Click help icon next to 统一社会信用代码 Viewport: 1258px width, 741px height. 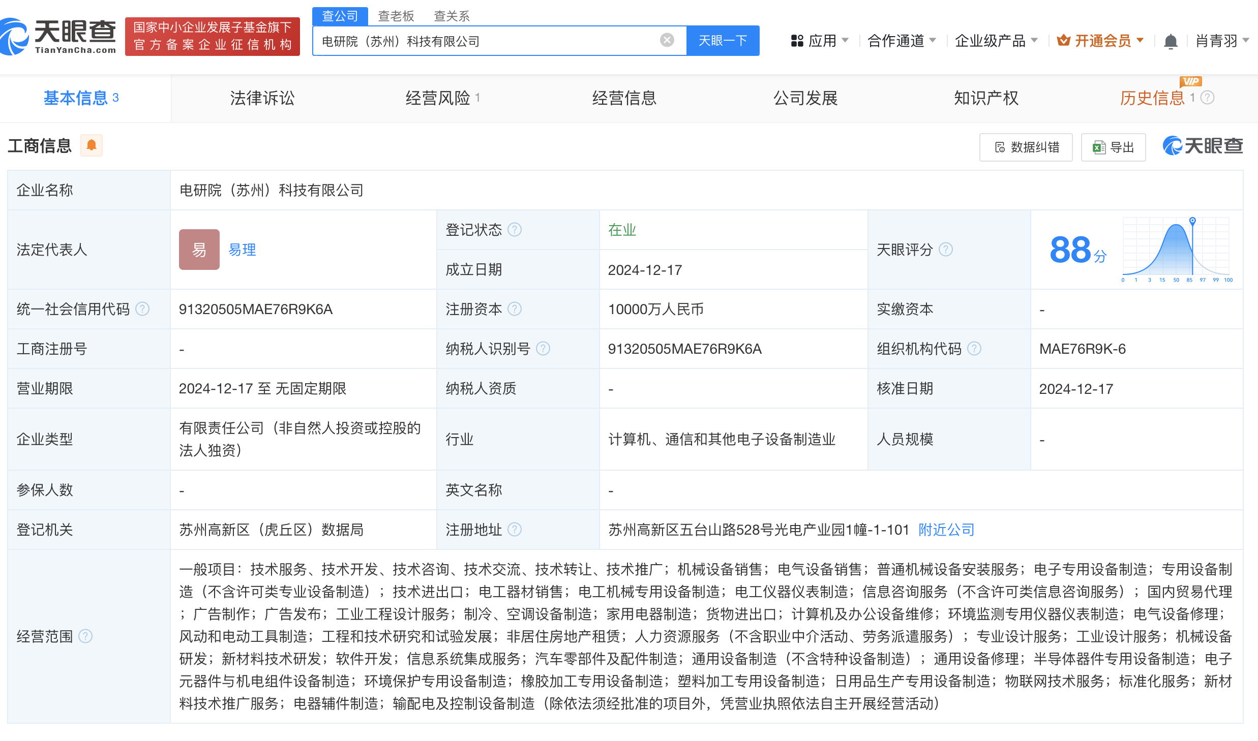click(143, 309)
